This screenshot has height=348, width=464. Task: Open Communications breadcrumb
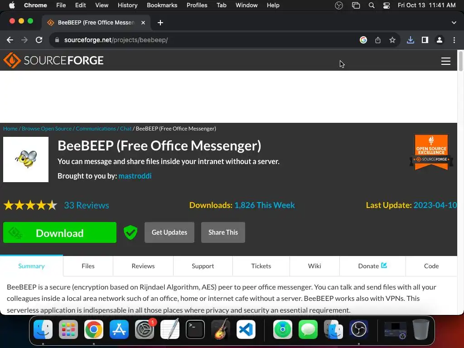coord(96,128)
